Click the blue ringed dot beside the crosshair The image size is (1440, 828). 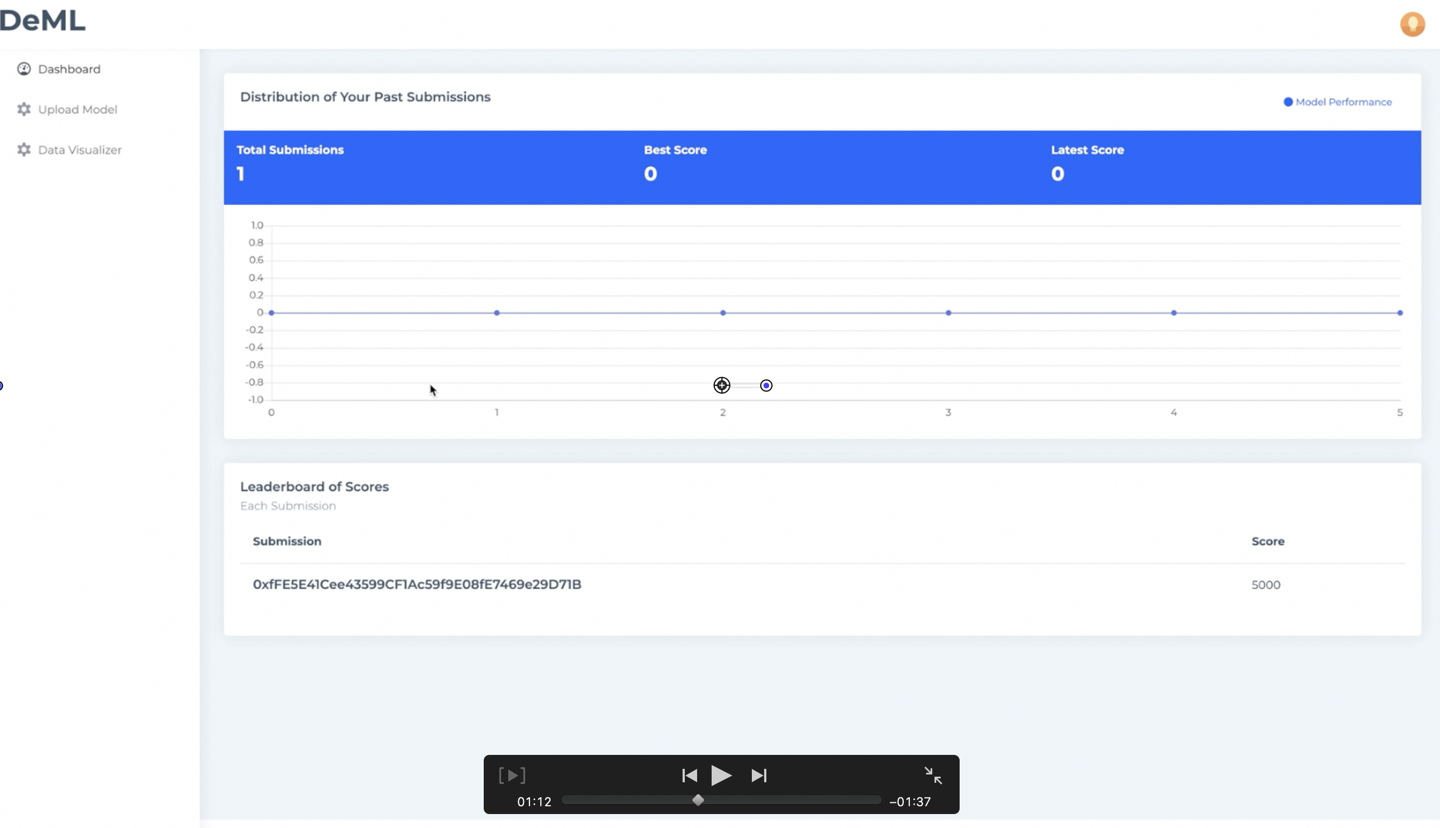(x=766, y=386)
